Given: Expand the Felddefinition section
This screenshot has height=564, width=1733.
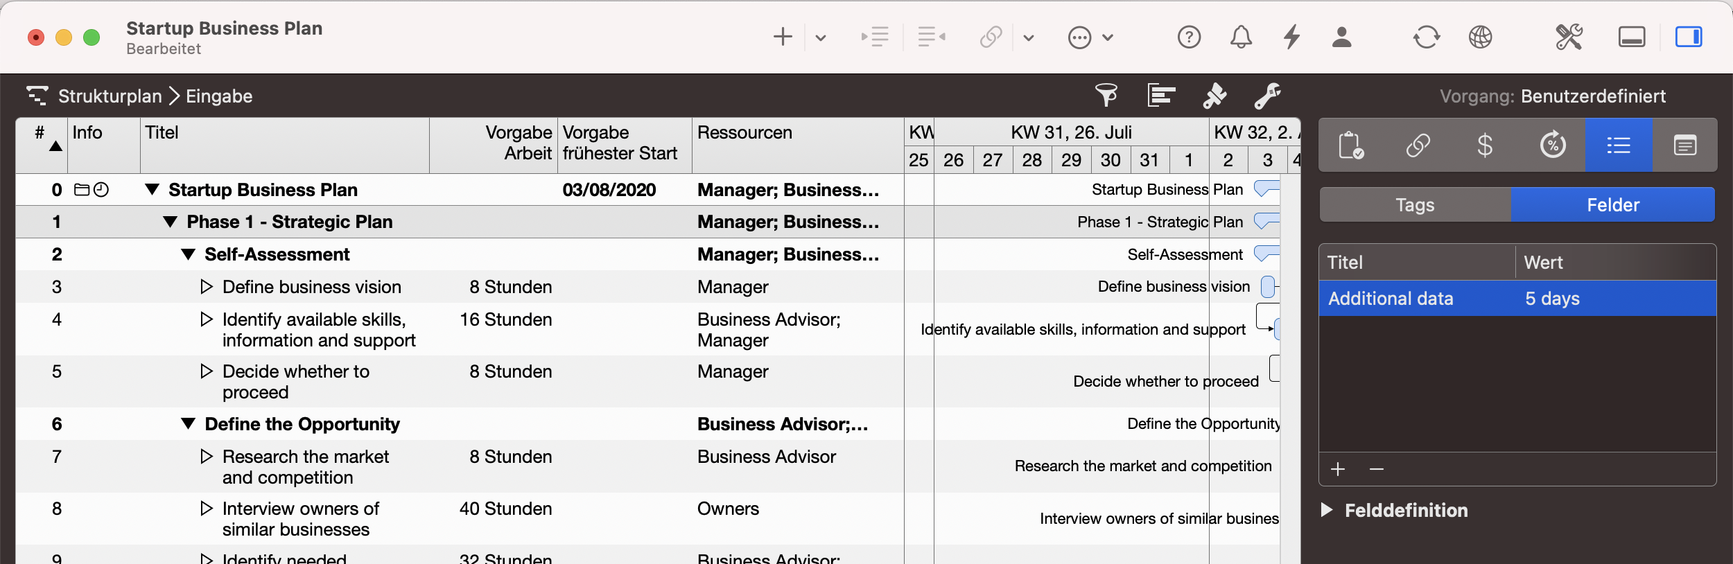Looking at the screenshot, I should click(x=1327, y=510).
